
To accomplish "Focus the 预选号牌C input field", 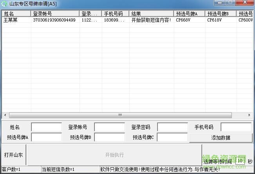I will pos(172,137).
